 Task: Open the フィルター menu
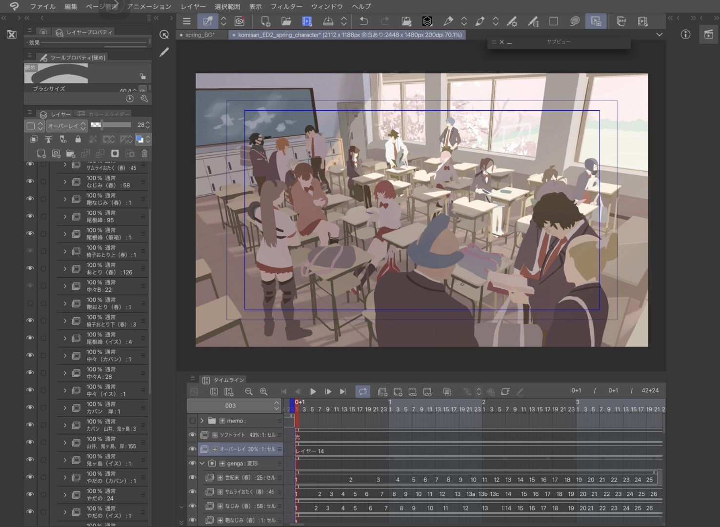click(286, 6)
